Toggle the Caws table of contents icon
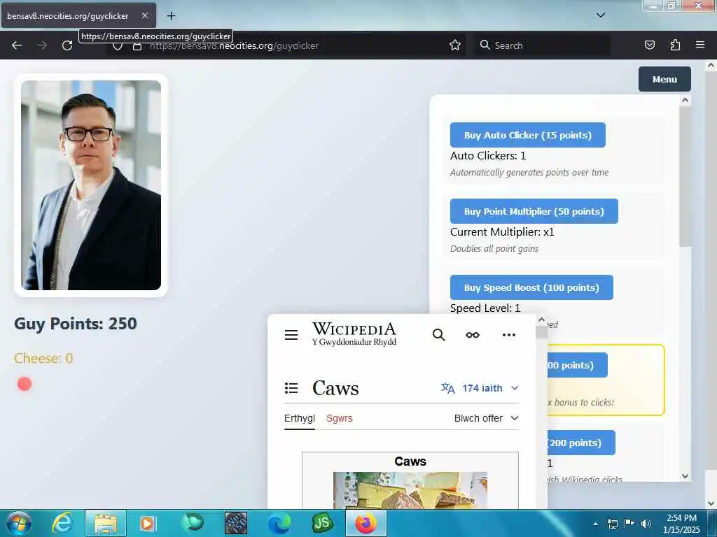The width and height of the screenshot is (717, 537). (x=291, y=388)
